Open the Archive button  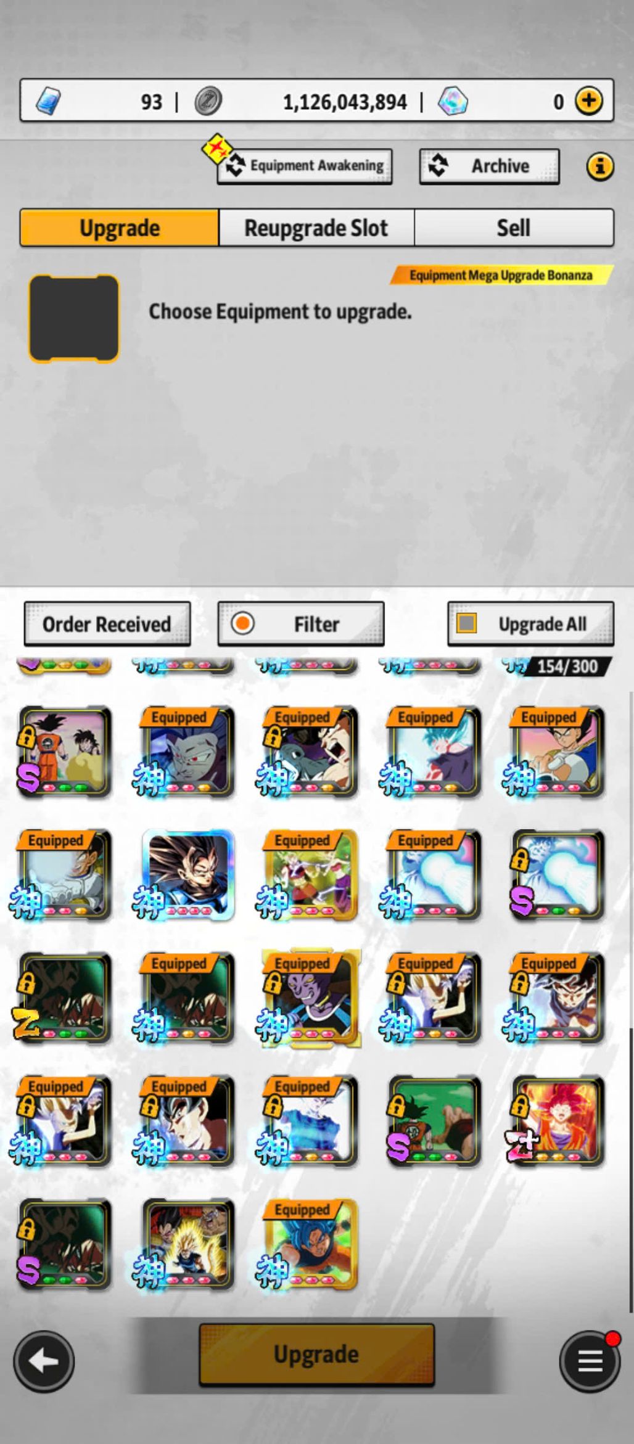[490, 166]
